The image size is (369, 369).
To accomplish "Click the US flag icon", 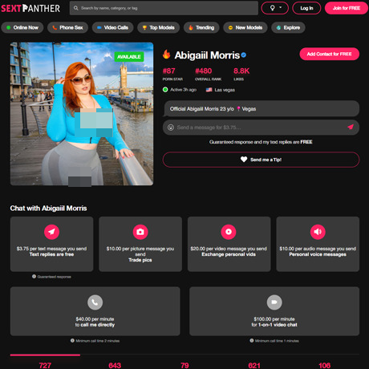I will tap(209, 90).
